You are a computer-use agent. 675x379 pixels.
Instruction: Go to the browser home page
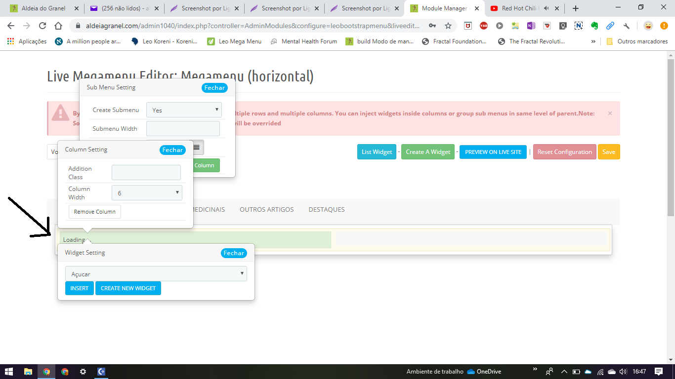[58, 26]
